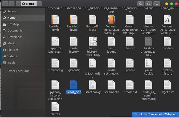
Task: Open the Music folder from the sidebar
Action: [x=11, y=43]
